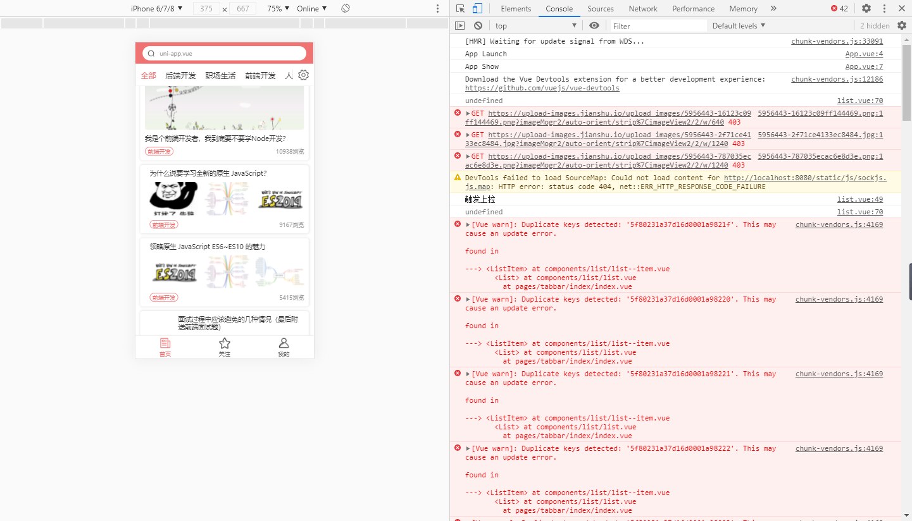Select the 前端开发 category tab

tap(260, 75)
